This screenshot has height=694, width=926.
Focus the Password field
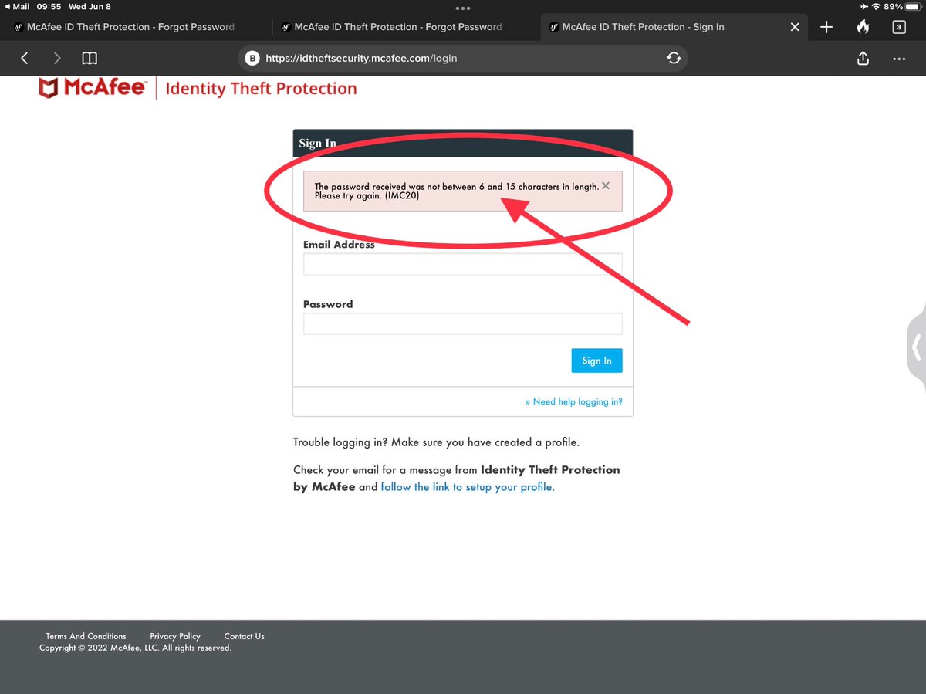point(462,323)
